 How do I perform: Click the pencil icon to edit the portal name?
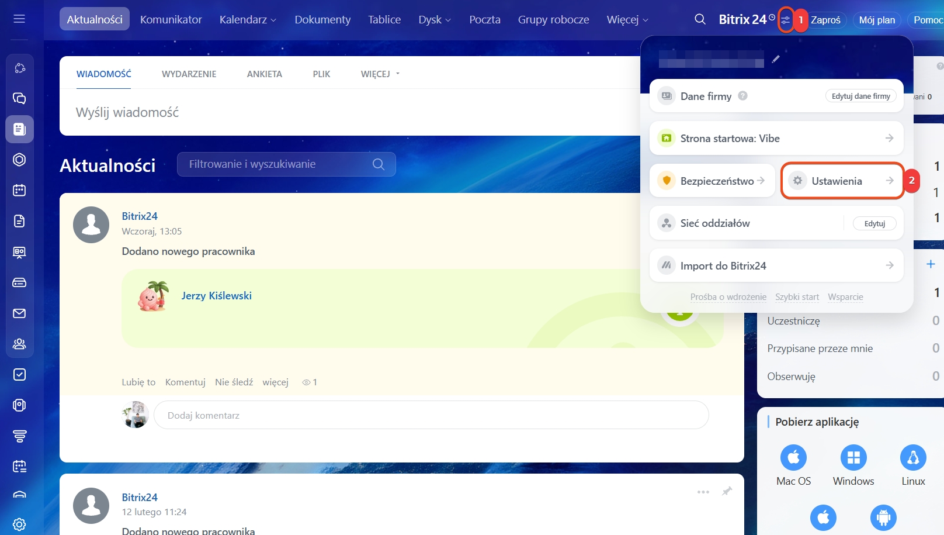(x=776, y=59)
